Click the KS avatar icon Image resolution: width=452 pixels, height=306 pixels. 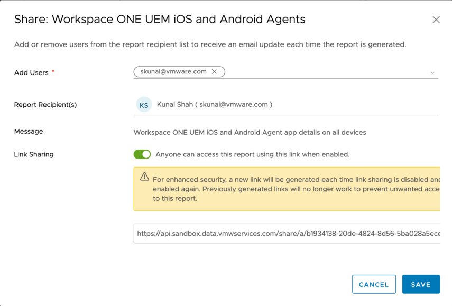(x=144, y=105)
